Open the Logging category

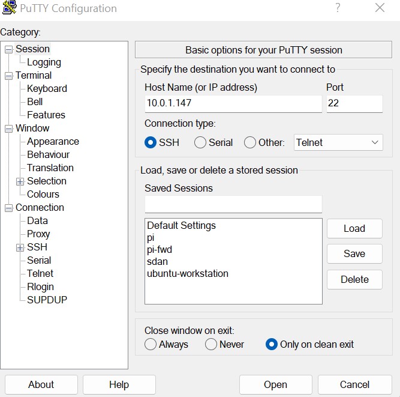click(x=44, y=62)
